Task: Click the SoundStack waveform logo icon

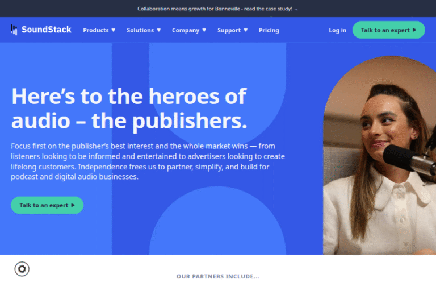Action: click(14, 30)
